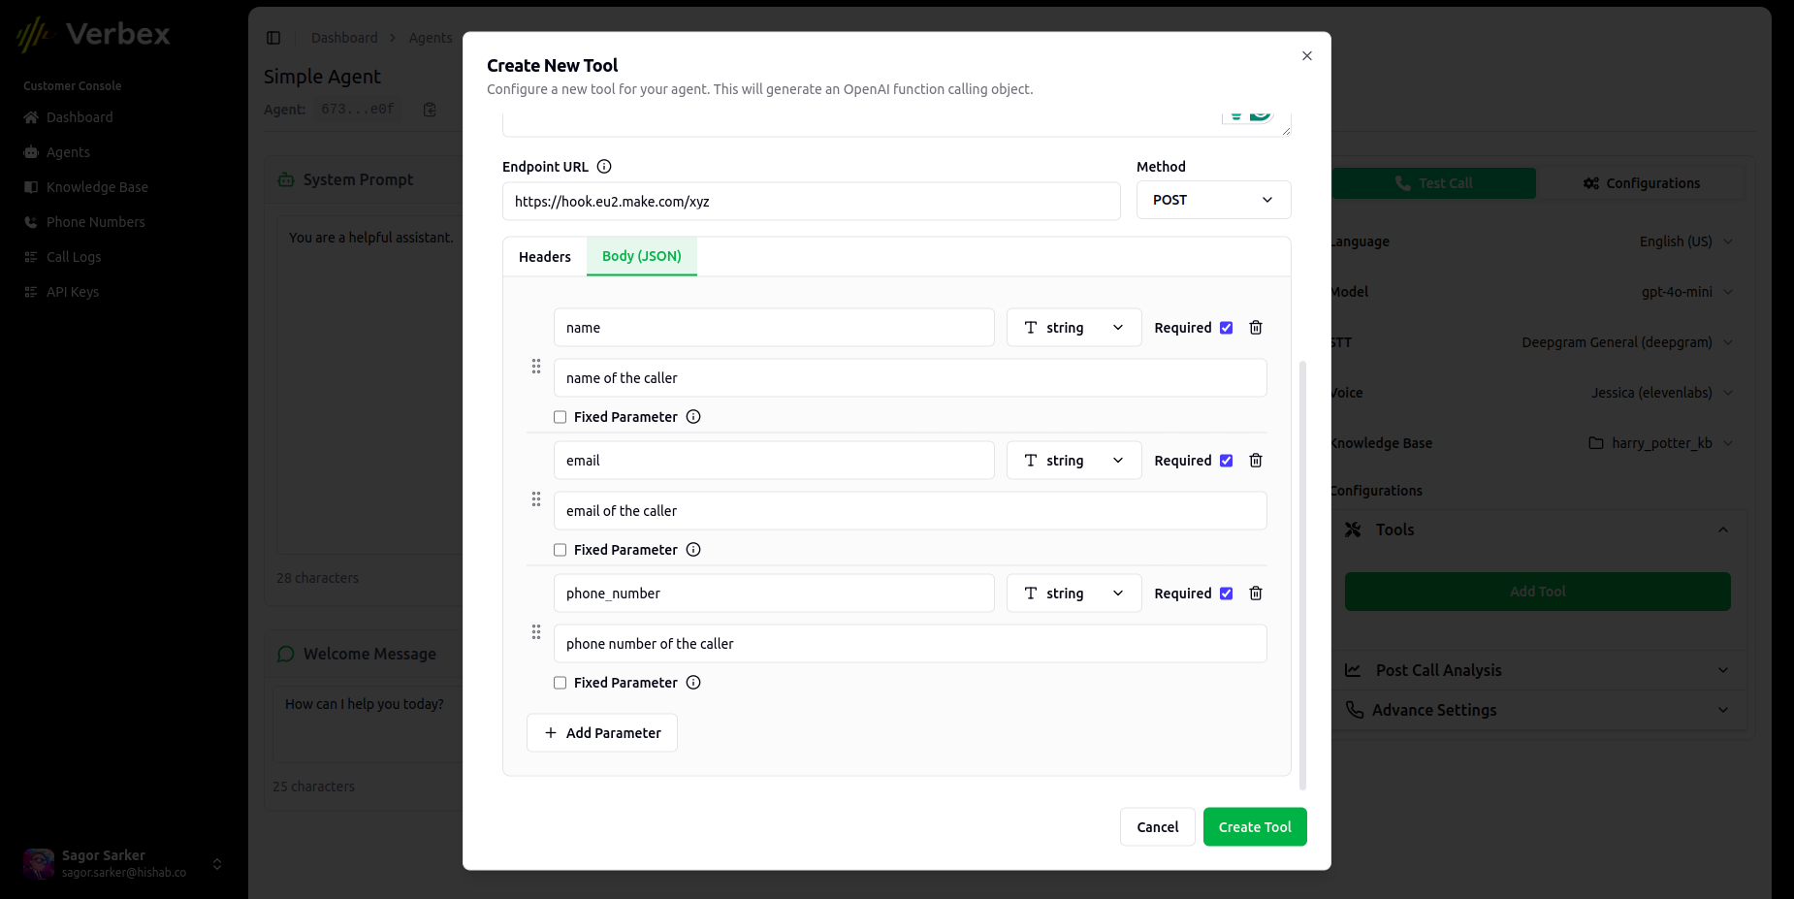The image size is (1794, 899).
Task: Click the dialog vertical scrollbar
Action: coord(1302,575)
